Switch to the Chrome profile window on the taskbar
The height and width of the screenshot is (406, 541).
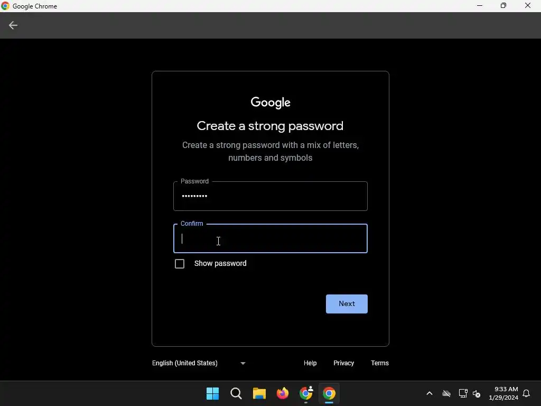tap(306, 393)
